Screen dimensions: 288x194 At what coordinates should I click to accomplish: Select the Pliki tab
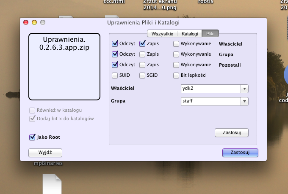pyautogui.click(x=210, y=34)
